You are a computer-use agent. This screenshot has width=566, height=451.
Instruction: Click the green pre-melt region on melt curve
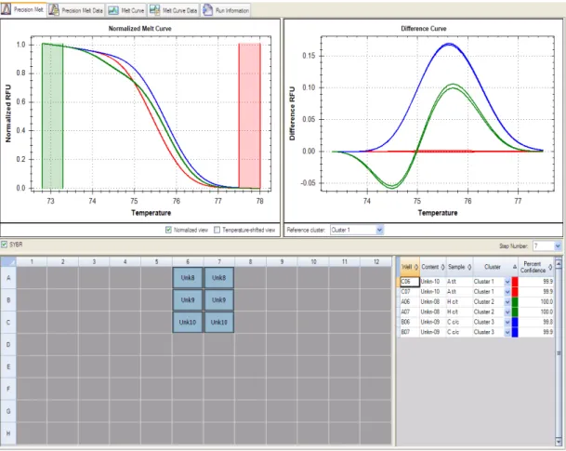(x=53, y=116)
